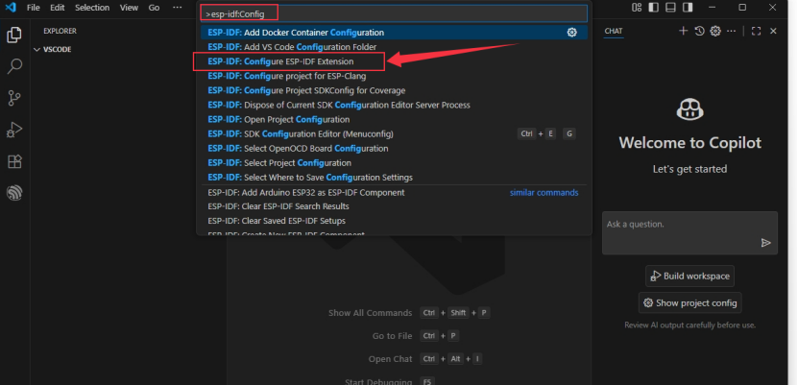Close the Chat panel
The width and height of the screenshot is (798, 385).
[773, 31]
